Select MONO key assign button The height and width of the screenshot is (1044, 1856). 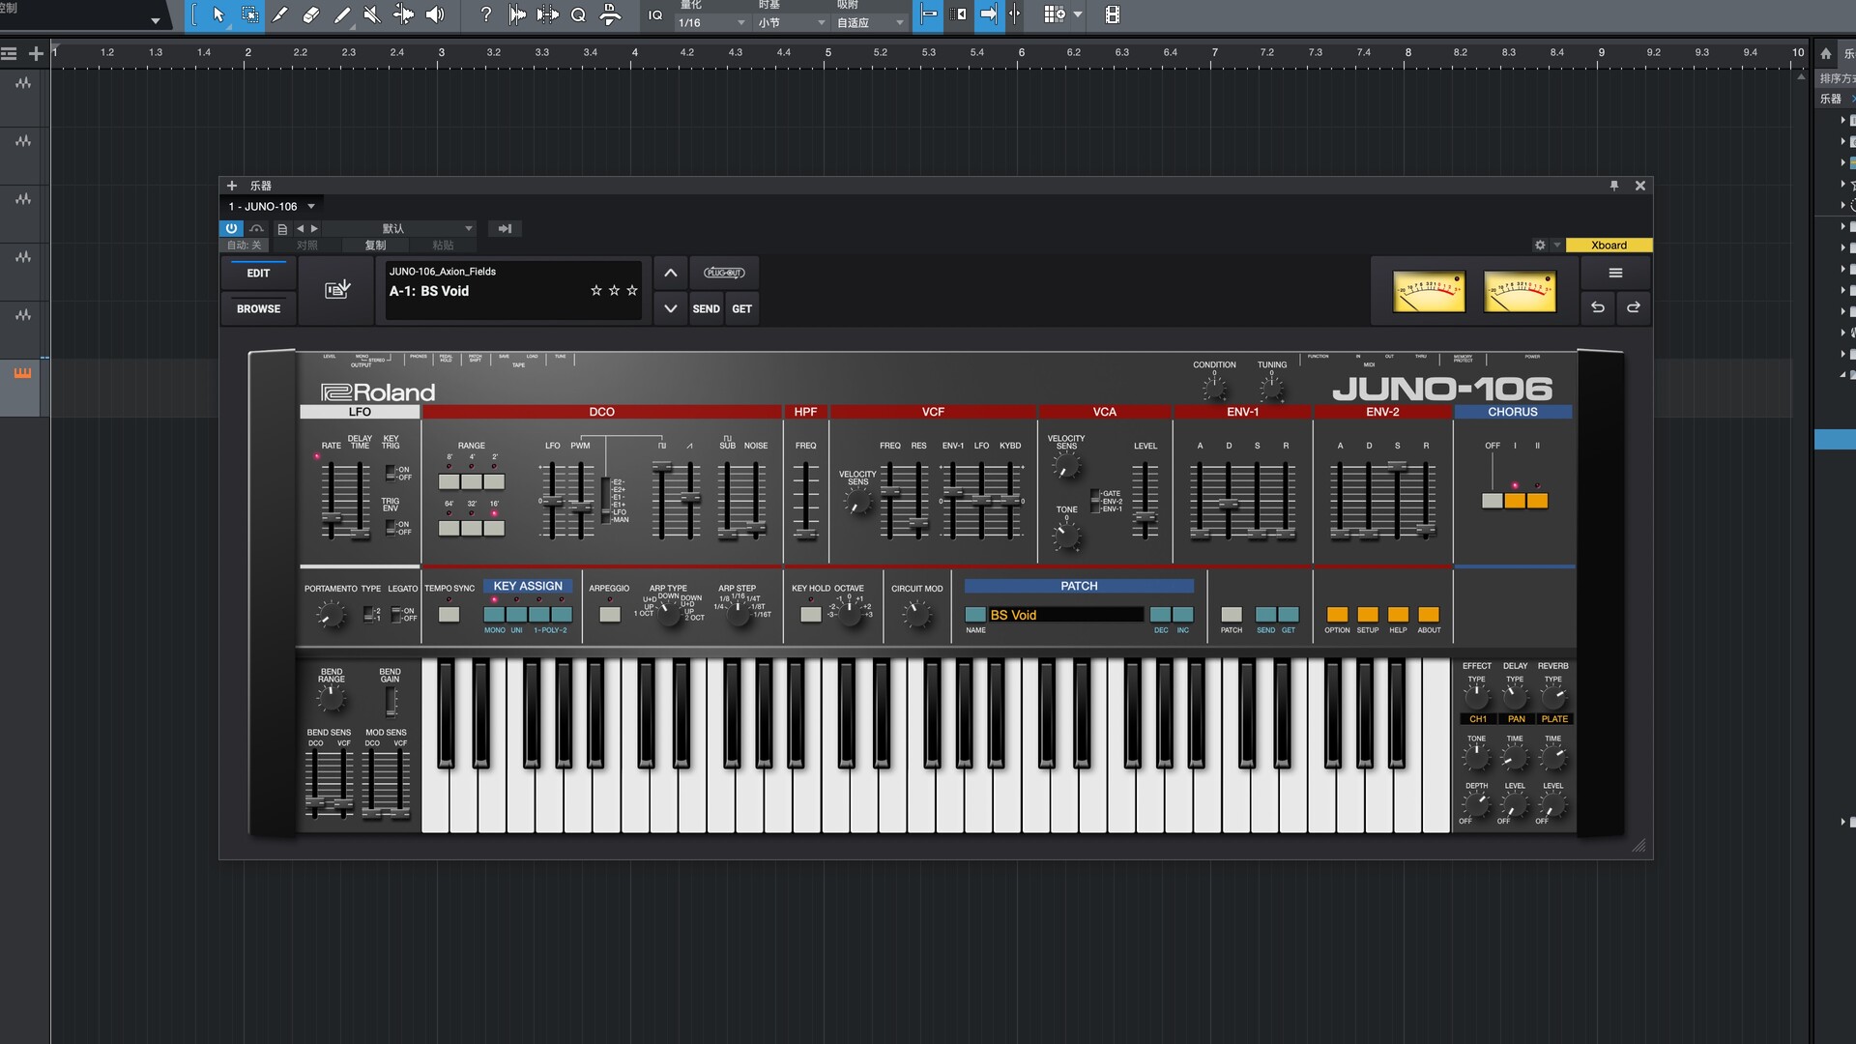click(x=494, y=615)
